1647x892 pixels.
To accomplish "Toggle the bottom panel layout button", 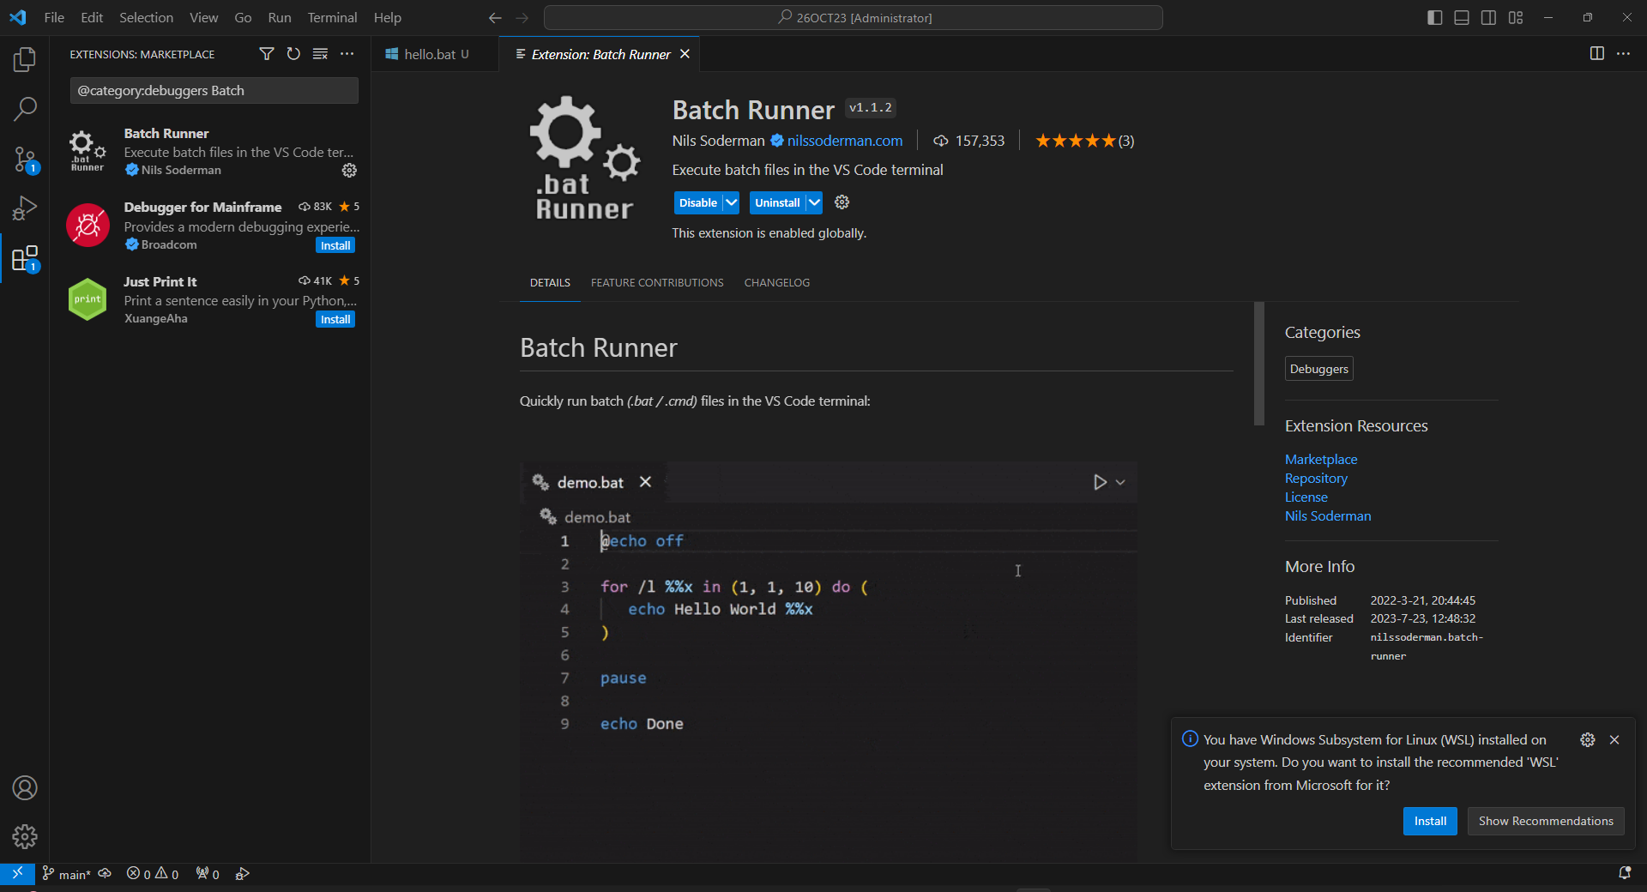I will [1462, 18].
